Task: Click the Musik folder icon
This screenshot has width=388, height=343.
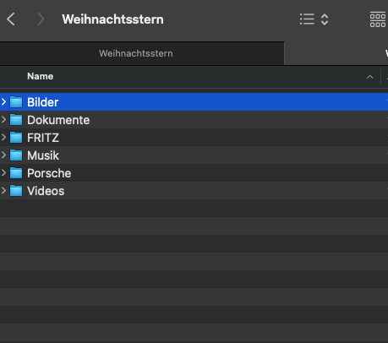Action: pos(16,155)
